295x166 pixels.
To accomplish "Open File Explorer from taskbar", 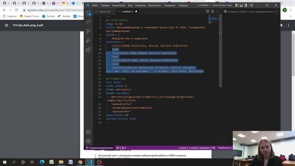I will (61, 162).
